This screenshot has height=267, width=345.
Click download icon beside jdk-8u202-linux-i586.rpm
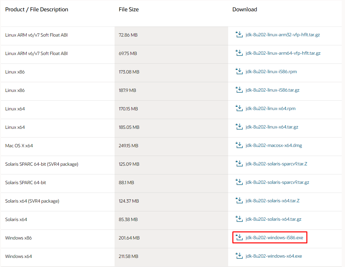coord(239,71)
